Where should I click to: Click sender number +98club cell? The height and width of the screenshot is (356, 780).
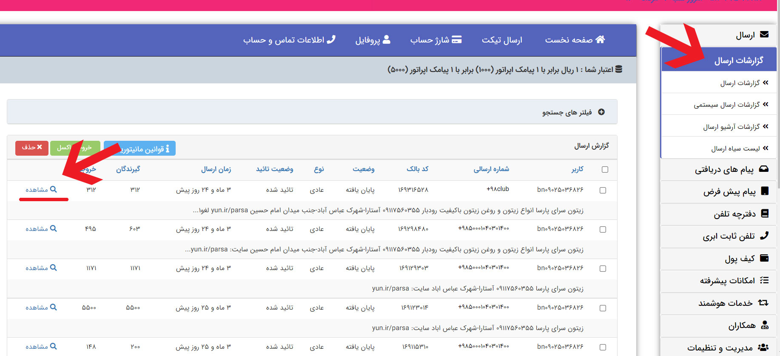498,189
